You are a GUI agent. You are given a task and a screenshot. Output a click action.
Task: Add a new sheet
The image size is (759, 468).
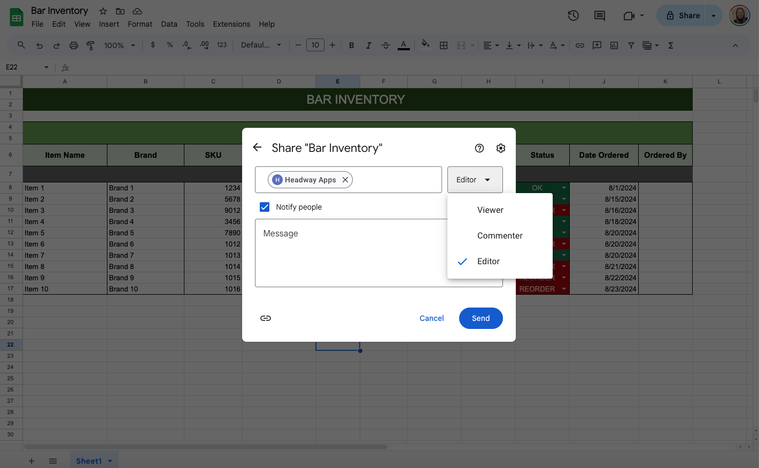coord(32,461)
